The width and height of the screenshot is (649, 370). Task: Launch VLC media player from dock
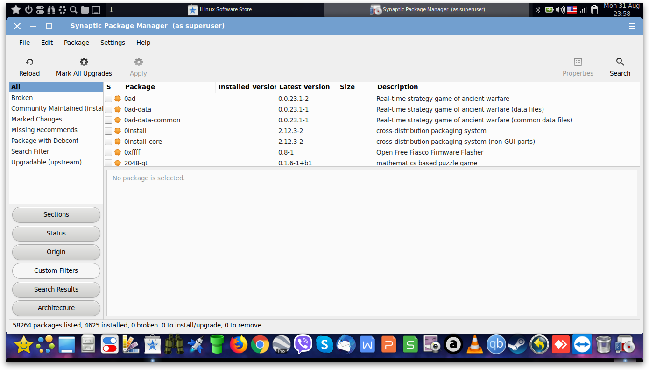pos(475,345)
